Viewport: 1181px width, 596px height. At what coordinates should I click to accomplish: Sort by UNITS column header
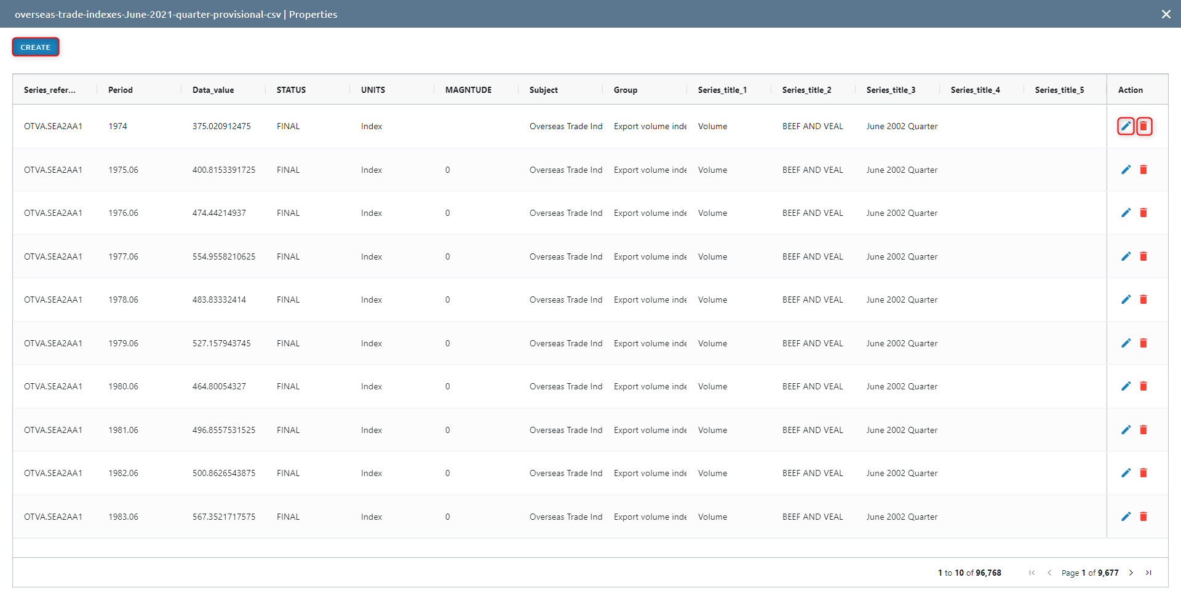point(373,90)
